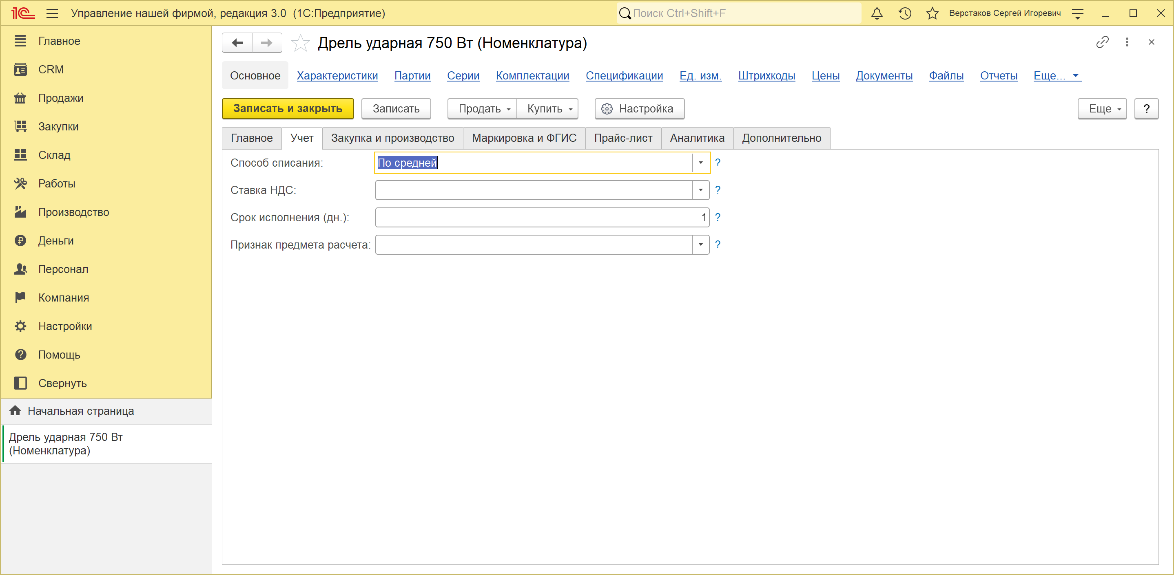Show help for Ставка НДС
This screenshot has height=575, width=1174.
[x=718, y=190]
